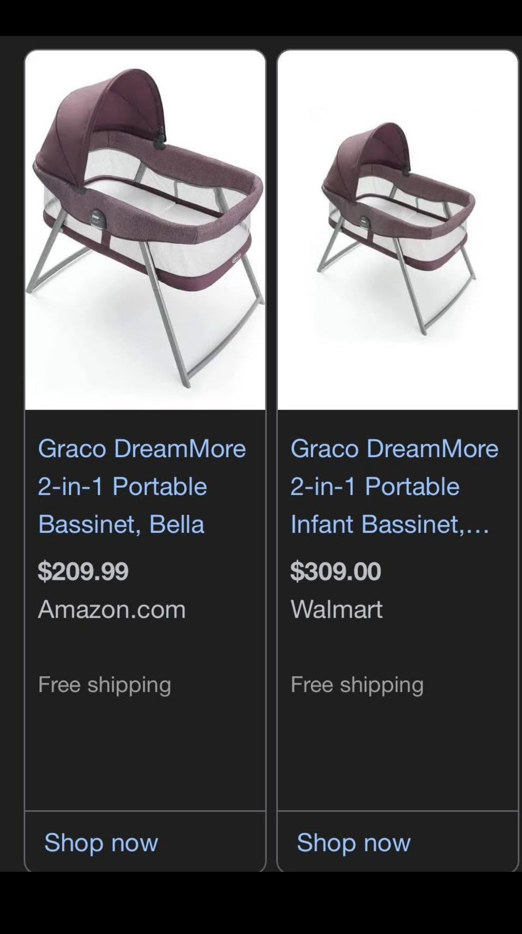Tap the metal rocker legs of Amazon bassinet
The width and height of the screenshot is (522, 934).
coord(146,316)
